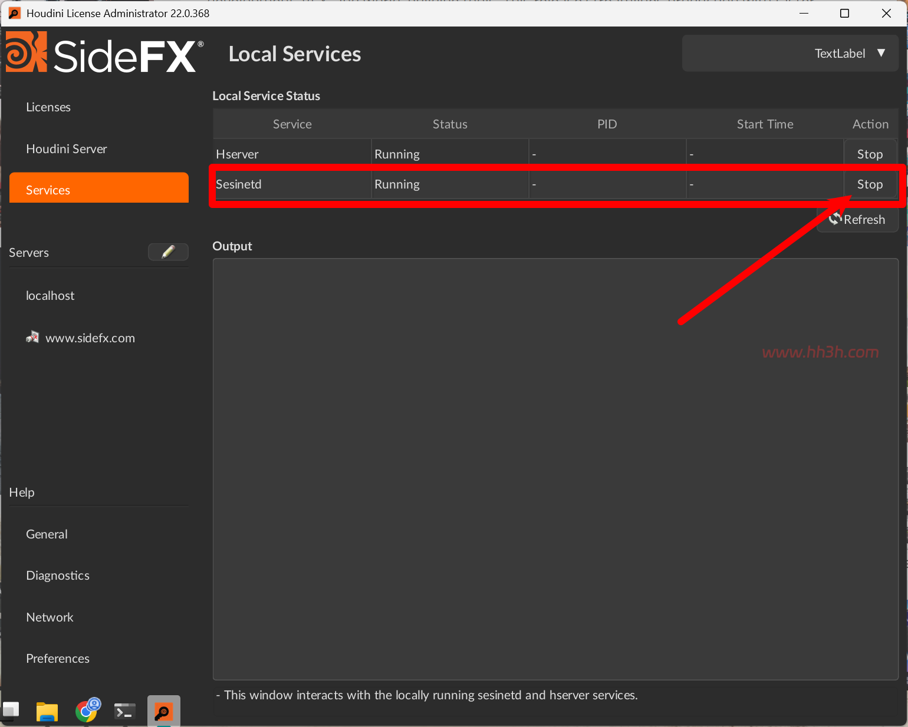
Task: Click the PID column header
Action: (x=607, y=124)
